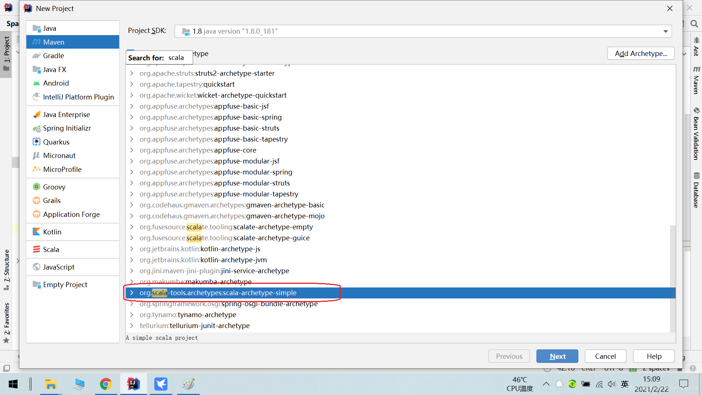Click the Add Archetype button

coord(641,53)
